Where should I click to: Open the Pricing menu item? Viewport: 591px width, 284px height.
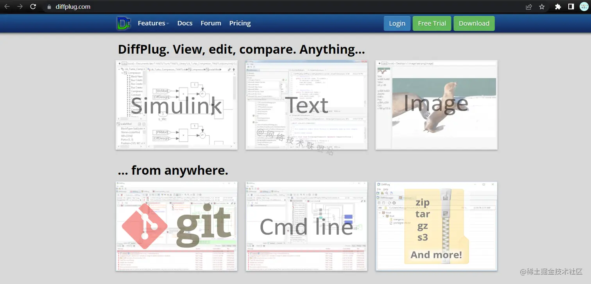[x=240, y=23]
